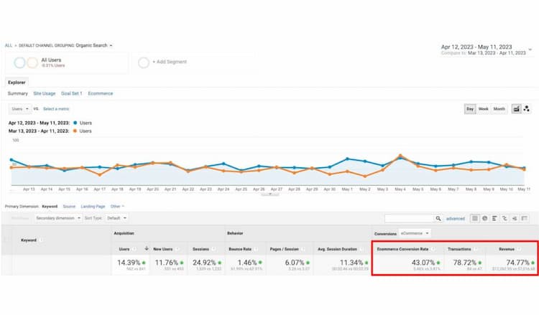The height and width of the screenshot is (315, 539).
Task: Click the 'Select a metric' link
Action: click(x=56, y=108)
